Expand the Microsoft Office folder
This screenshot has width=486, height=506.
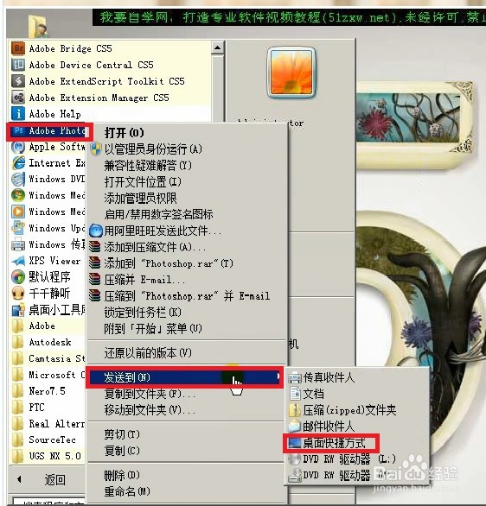pos(48,375)
